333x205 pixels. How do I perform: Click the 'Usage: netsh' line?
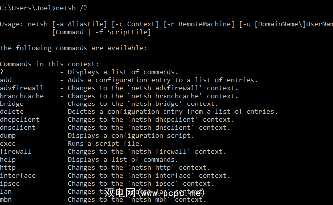[23, 24]
